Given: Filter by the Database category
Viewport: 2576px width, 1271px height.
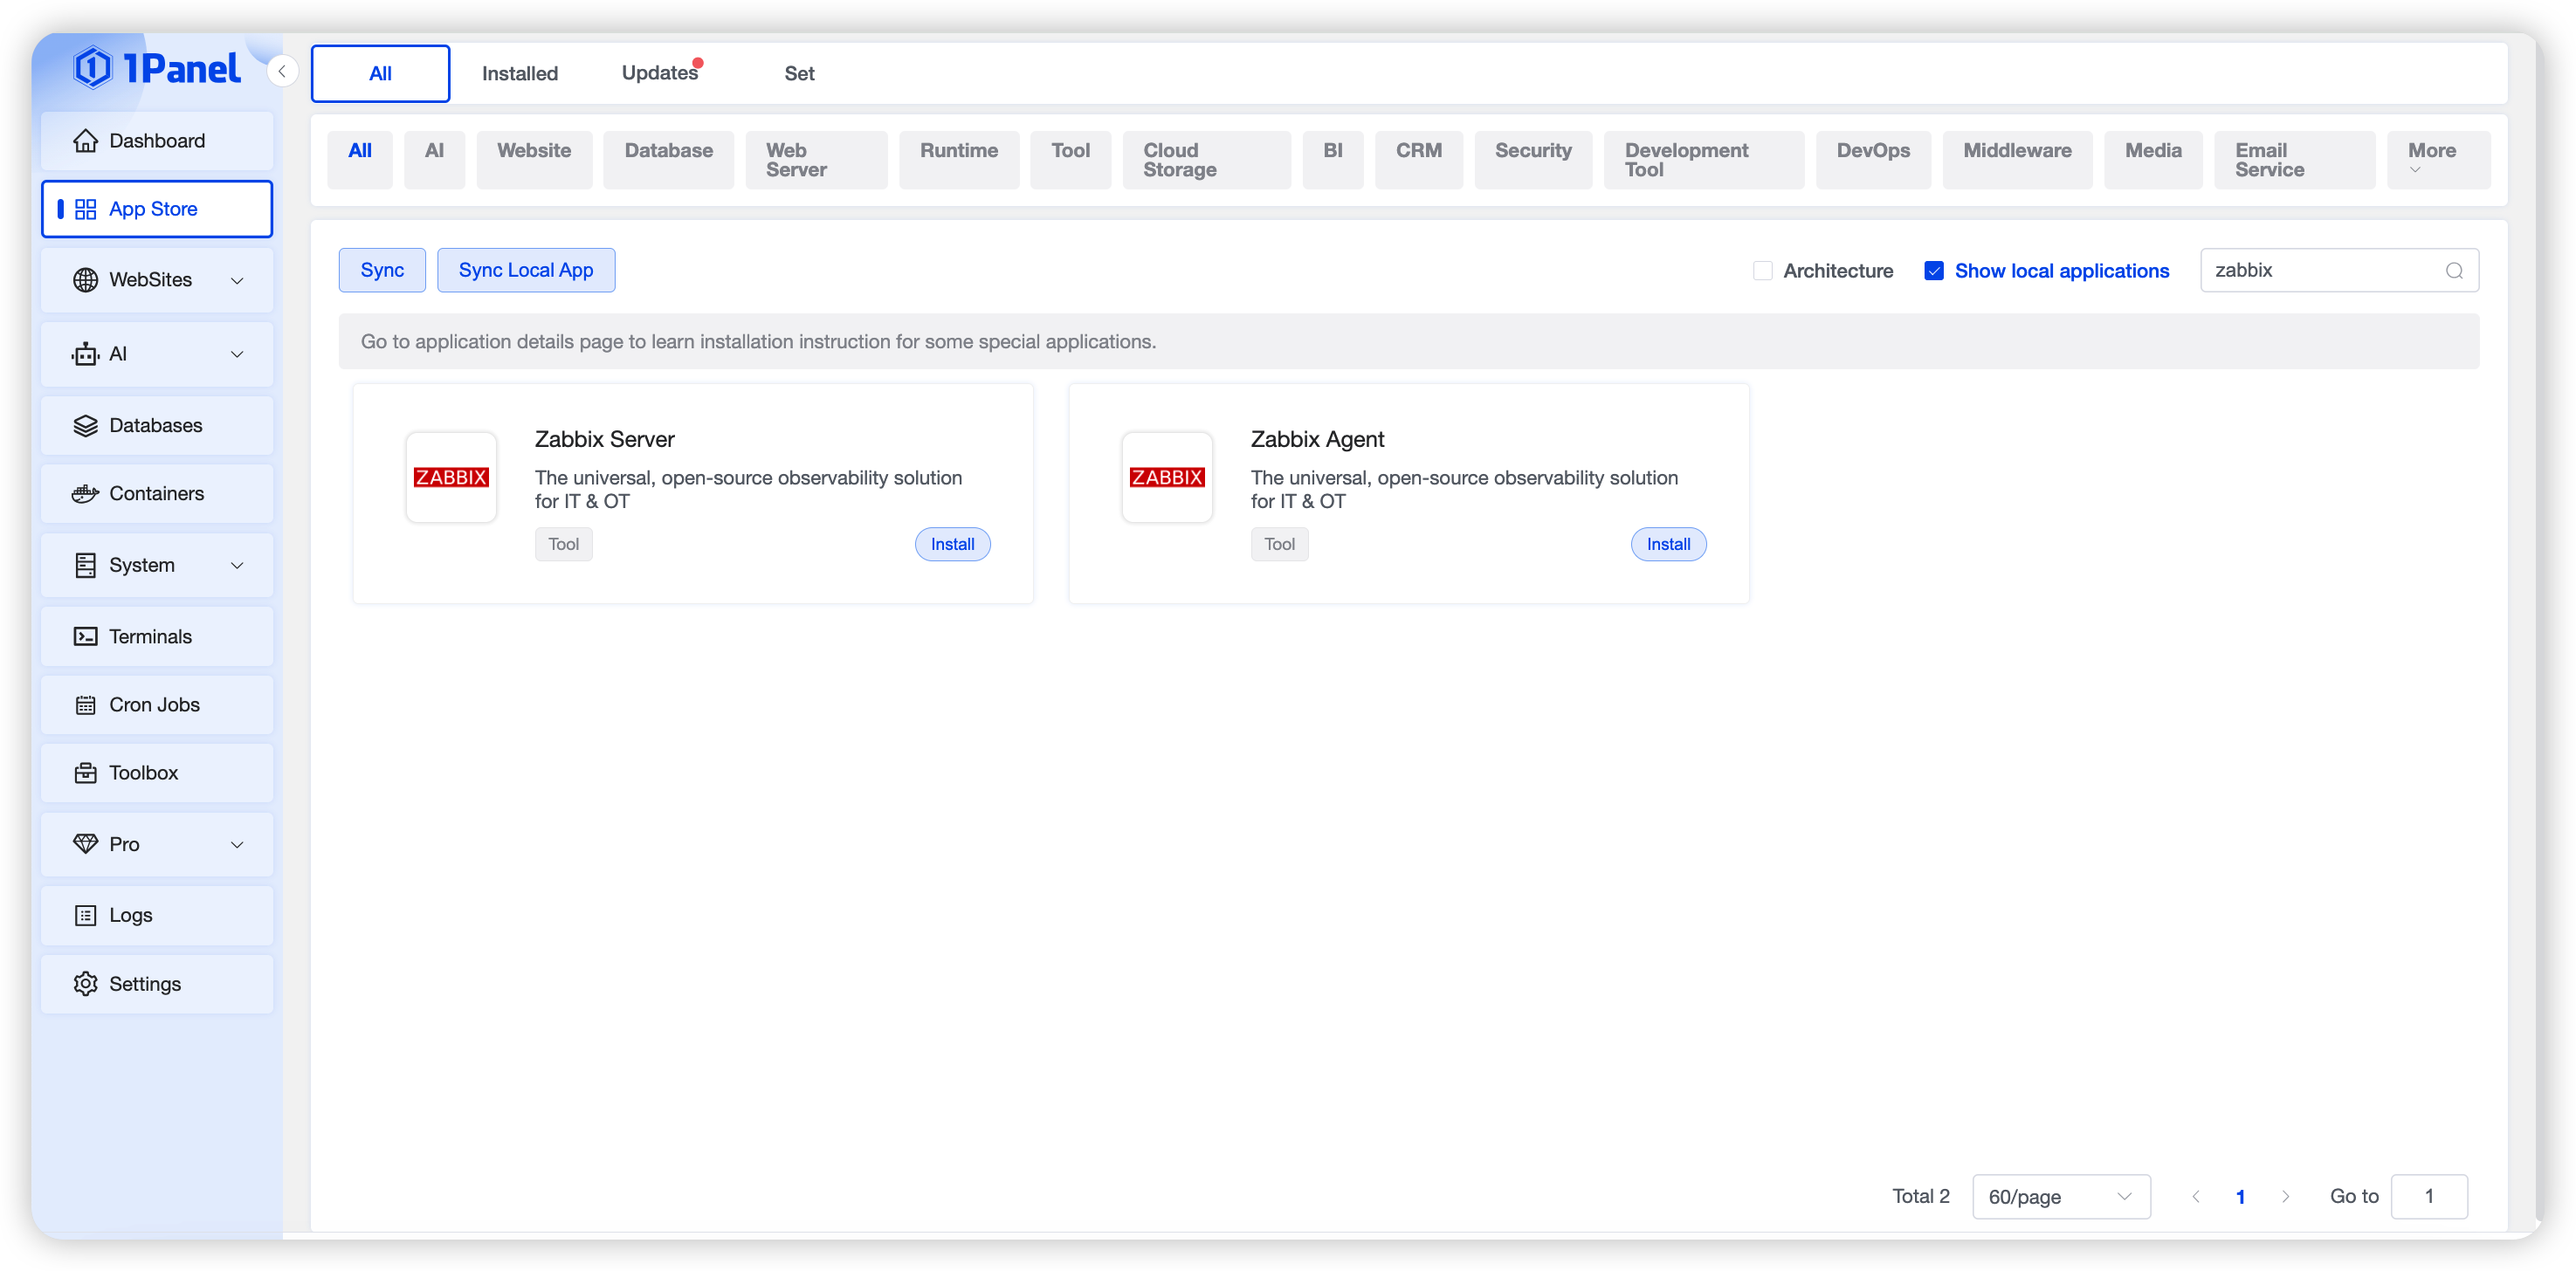Looking at the screenshot, I should click(x=668, y=151).
